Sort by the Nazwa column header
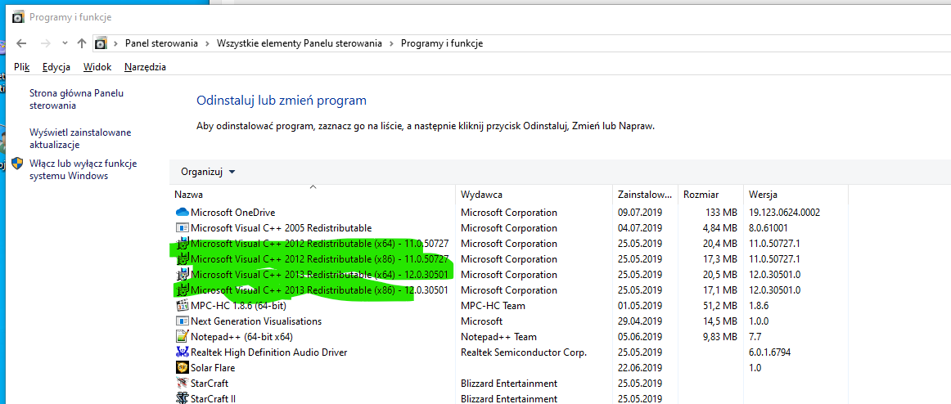951x404 pixels. [x=313, y=195]
